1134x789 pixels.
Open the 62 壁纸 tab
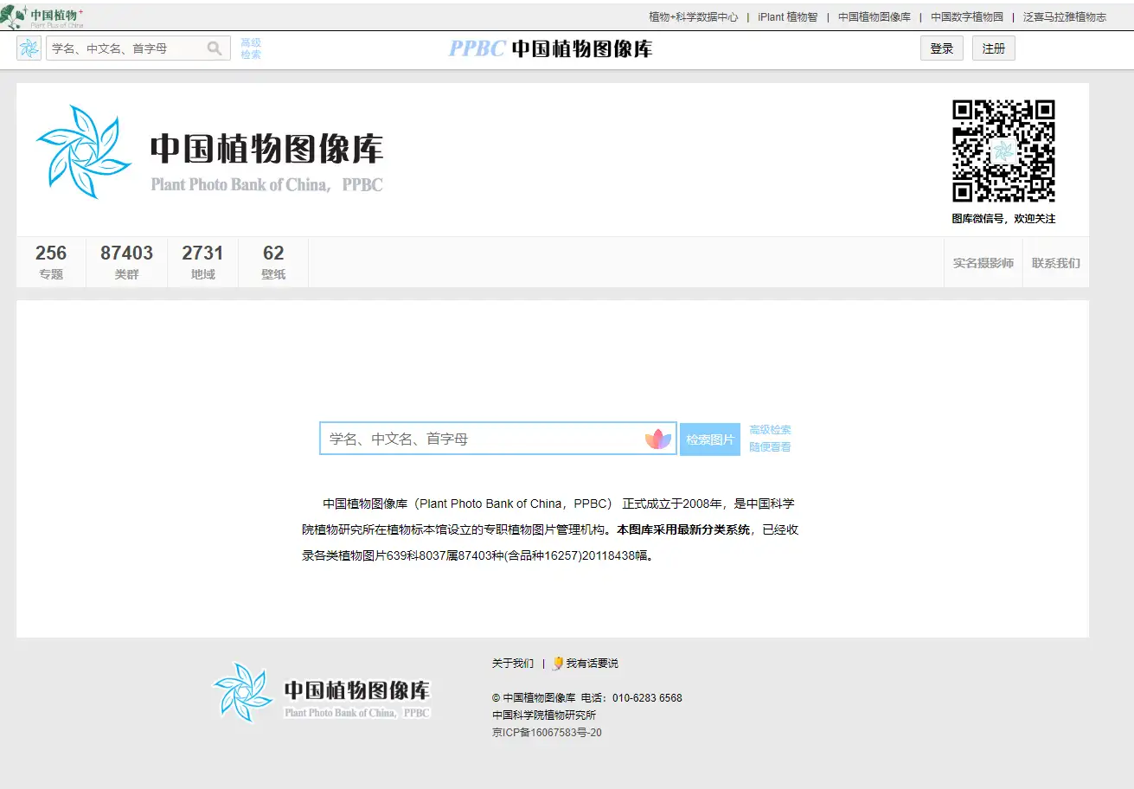273,262
